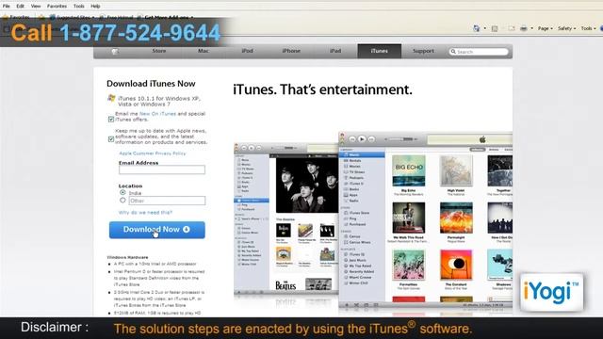Go to the Support tab
This screenshot has width=603, height=339.
423,51
